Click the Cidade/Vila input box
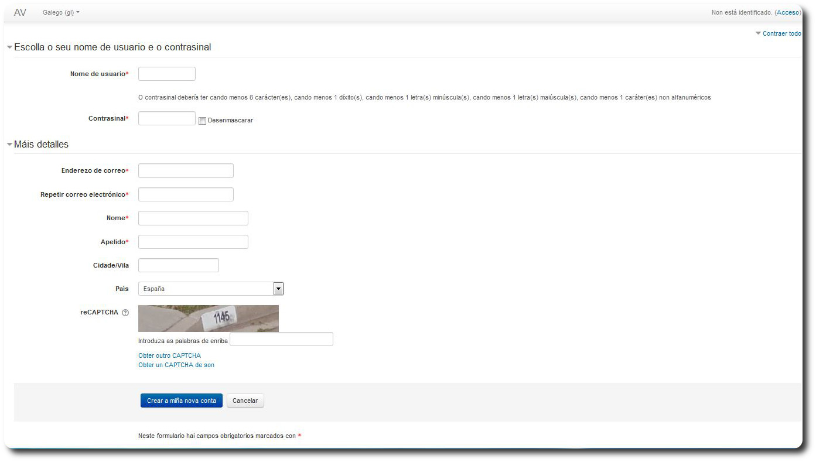The height and width of the screenshot is (462, 816). pos(179,265)
